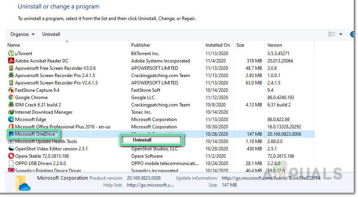Select the Adobe Acrobat Reader DC icon
The image size is (358, 197).
11,61
